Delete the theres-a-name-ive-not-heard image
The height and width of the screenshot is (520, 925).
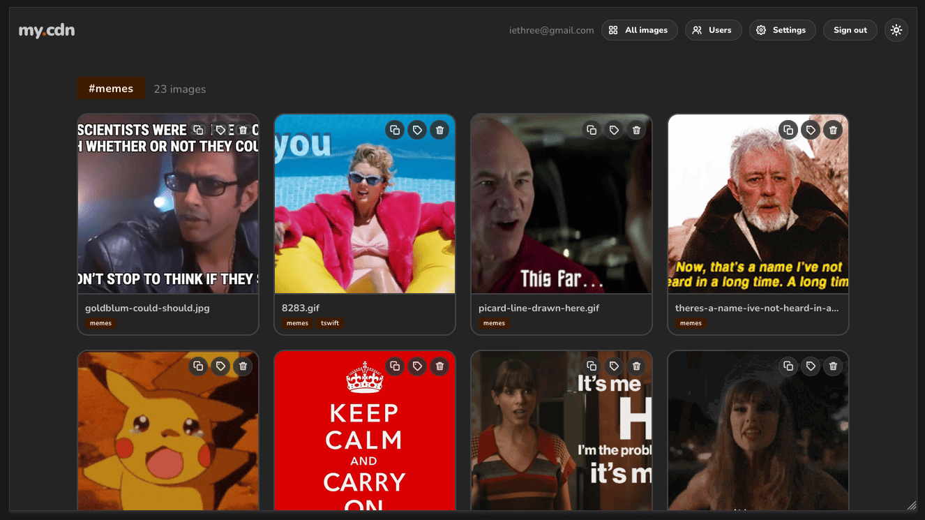coord(833,130)
